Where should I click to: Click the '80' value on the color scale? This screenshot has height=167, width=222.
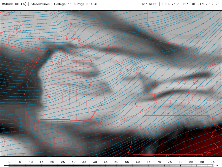(x=181, y=162)
